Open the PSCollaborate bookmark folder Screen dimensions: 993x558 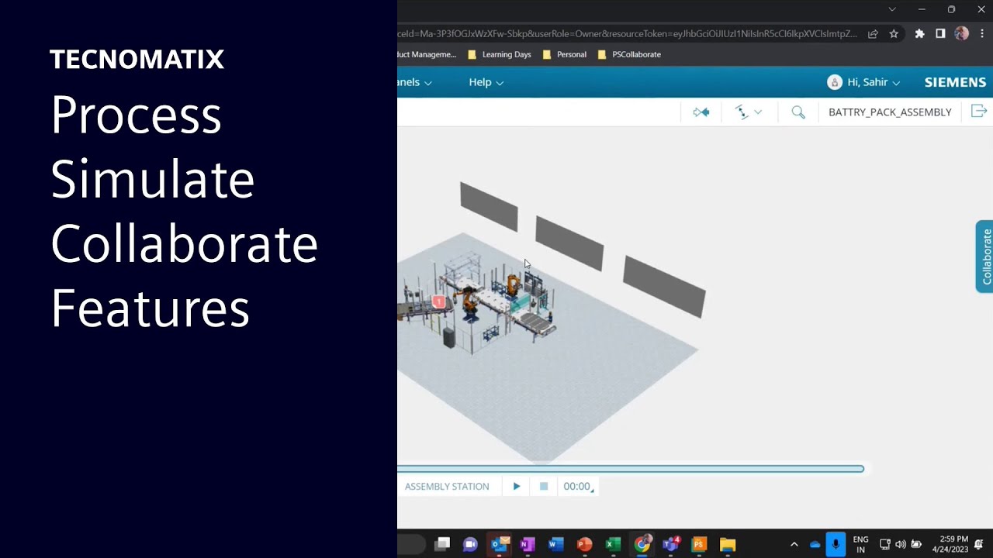(630, 54)
